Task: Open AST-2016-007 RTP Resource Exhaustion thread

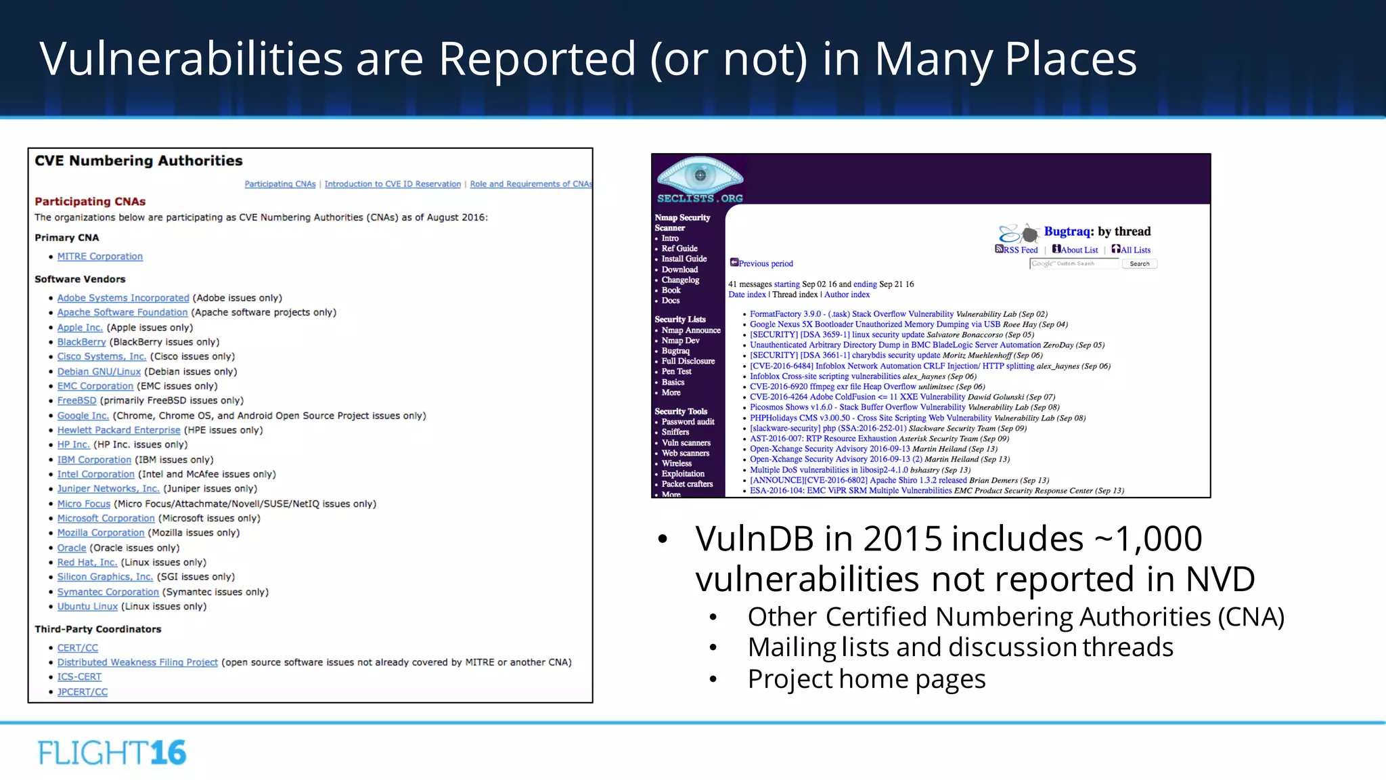Action: click(x=823, y=439)
